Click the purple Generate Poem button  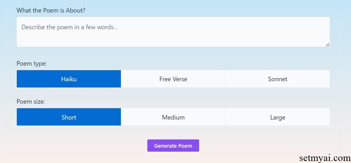tap(173, 146)
